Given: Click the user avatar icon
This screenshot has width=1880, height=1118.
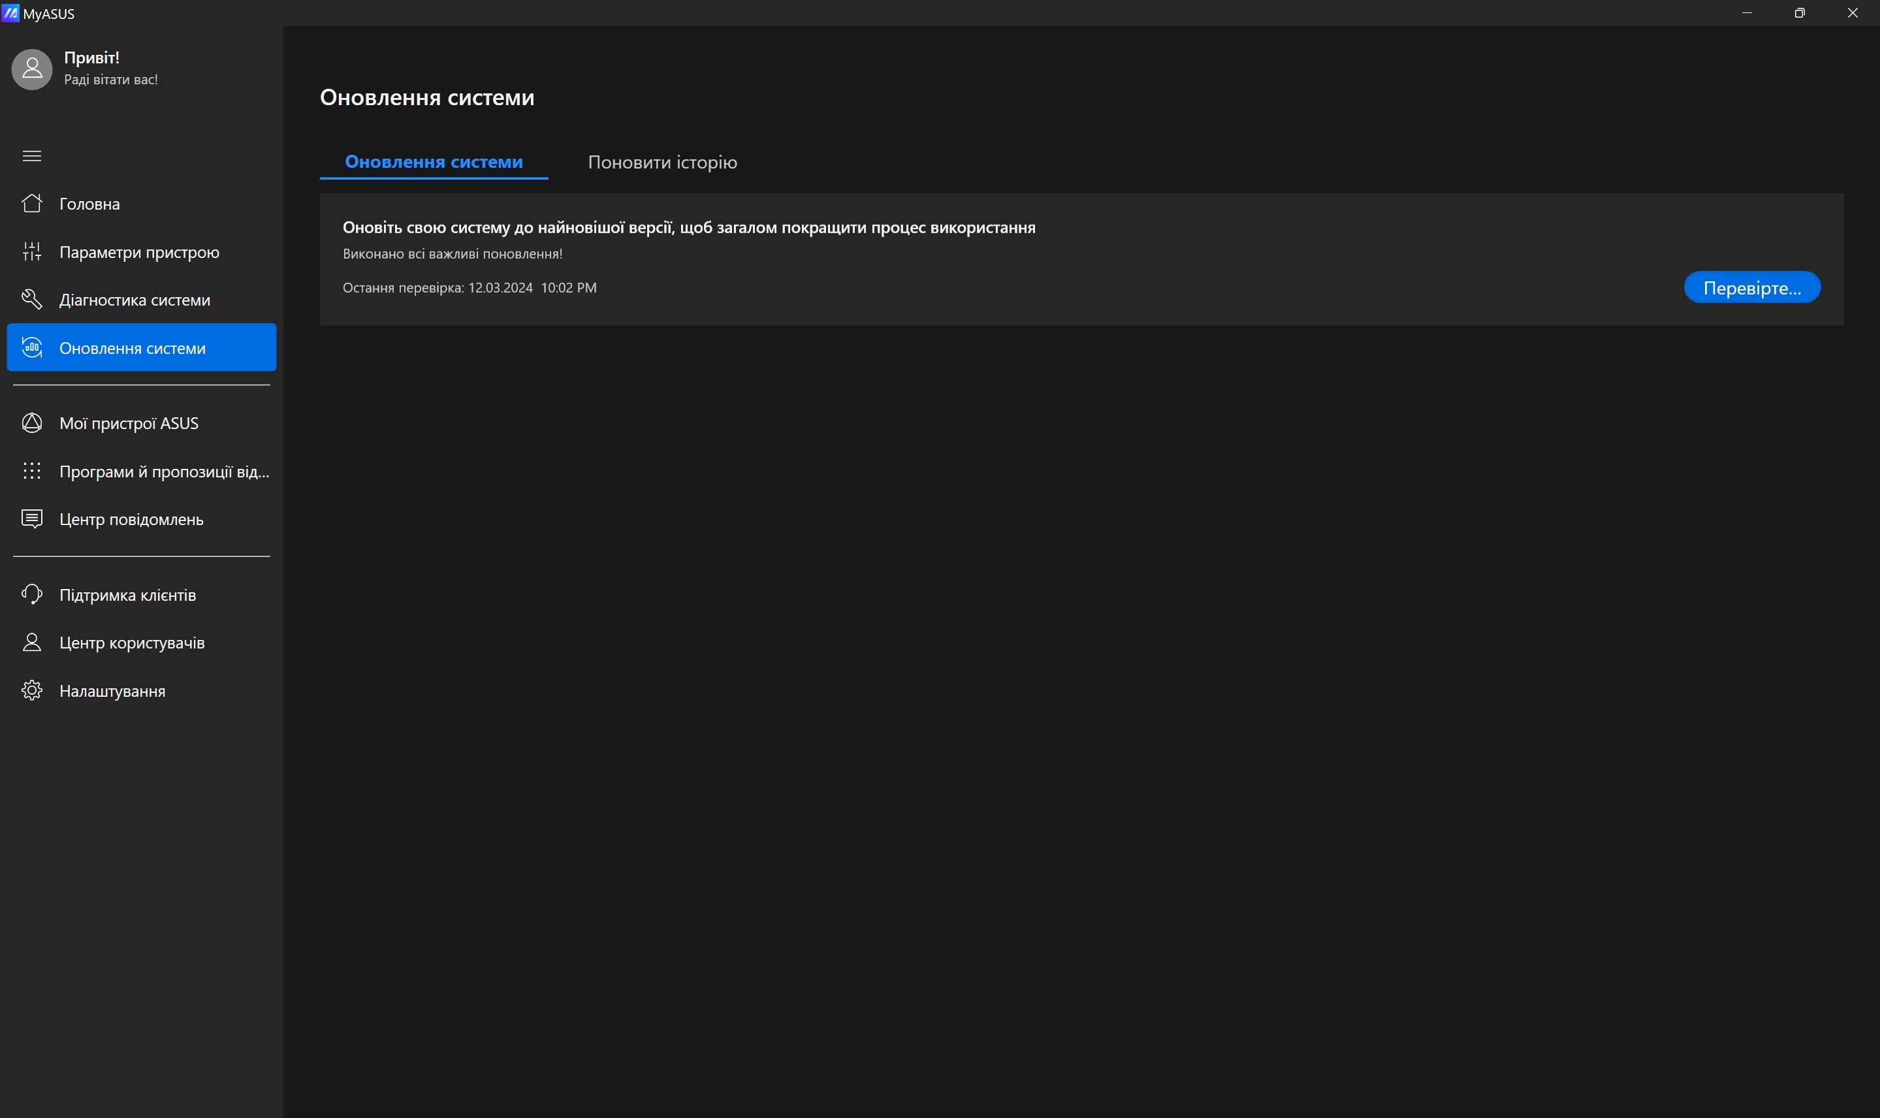Looking at the screenshot, I should pyautogui.click(x=31, y=69).
